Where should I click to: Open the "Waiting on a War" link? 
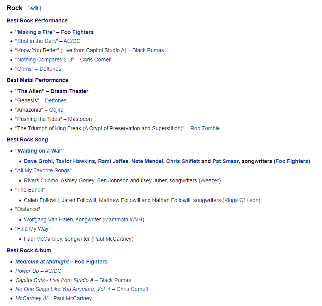pyautogui.click(x=39, y=151)
